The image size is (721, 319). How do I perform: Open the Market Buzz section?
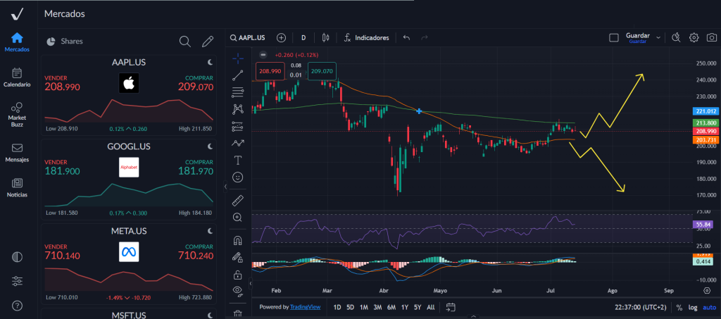point(17,115)
